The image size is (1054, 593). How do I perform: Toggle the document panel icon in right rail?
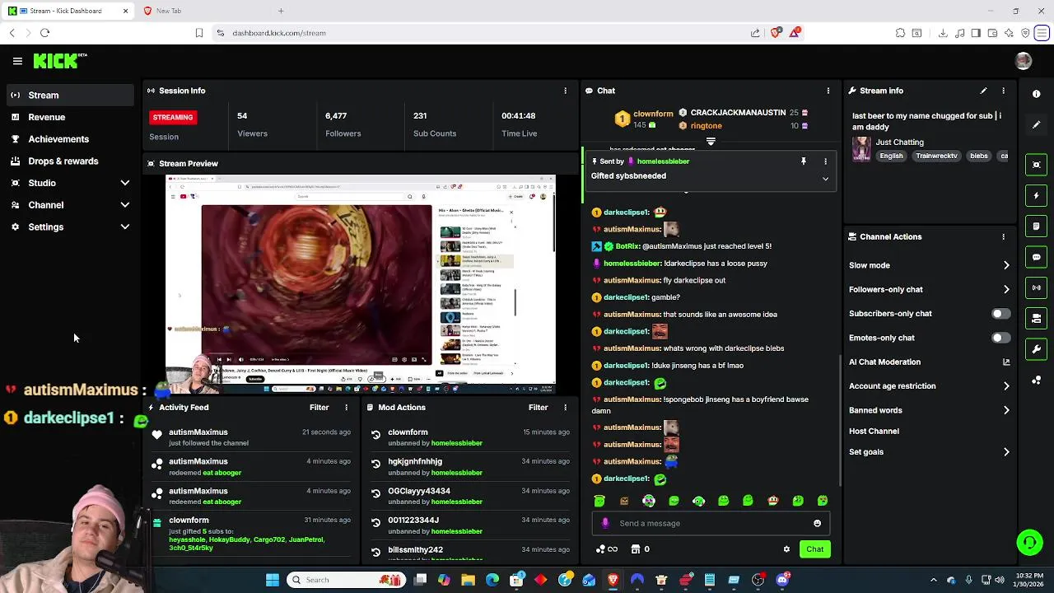[x=1037, y=226]
